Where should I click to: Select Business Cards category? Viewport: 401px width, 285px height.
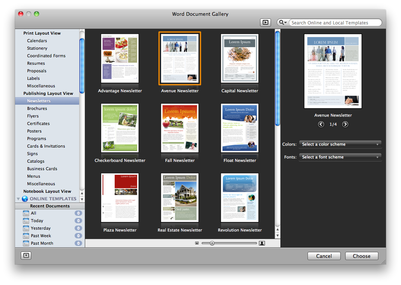(42, 169)
